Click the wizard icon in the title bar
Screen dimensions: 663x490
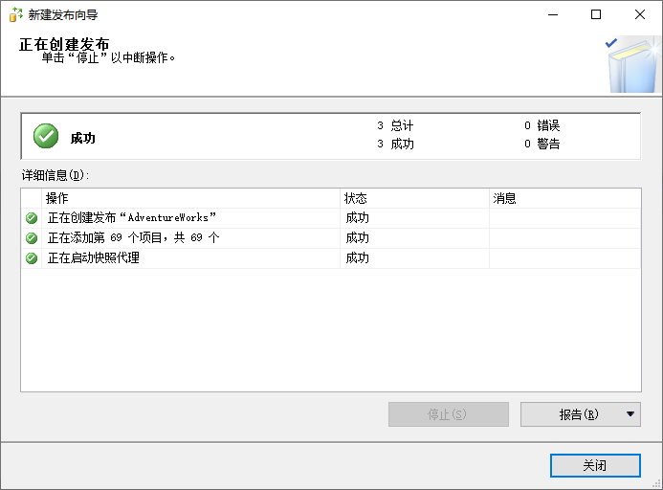tap(15, 14)
